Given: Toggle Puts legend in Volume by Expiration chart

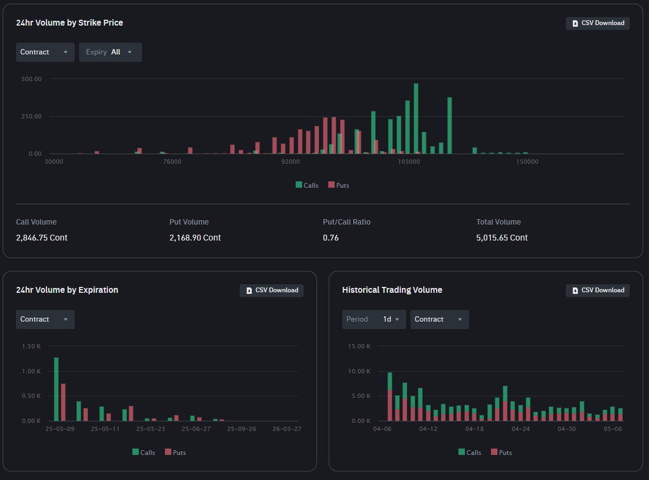Looking at the screenshot, I should 176,452.
